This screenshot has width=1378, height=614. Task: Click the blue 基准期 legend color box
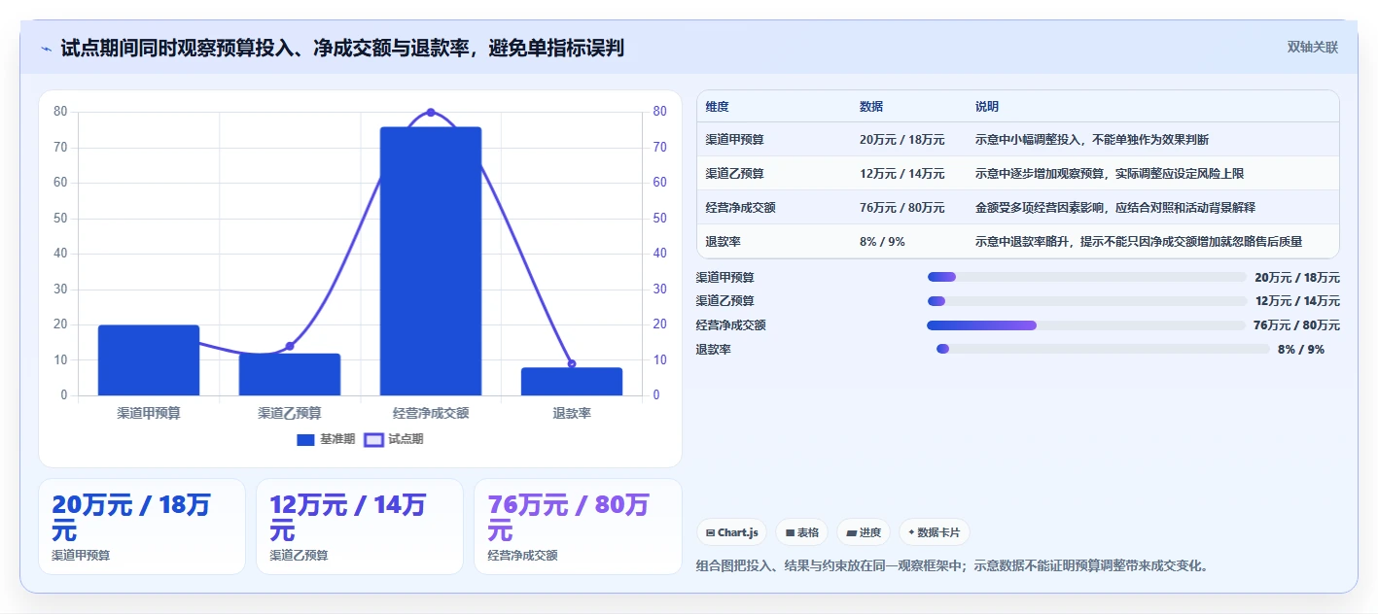click(305, 440)
